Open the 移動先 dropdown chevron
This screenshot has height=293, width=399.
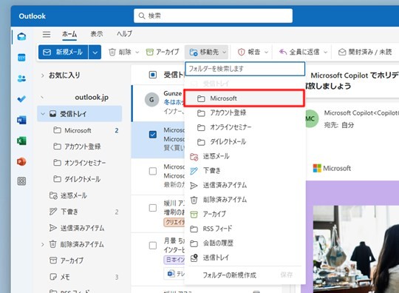coord(224,53)
